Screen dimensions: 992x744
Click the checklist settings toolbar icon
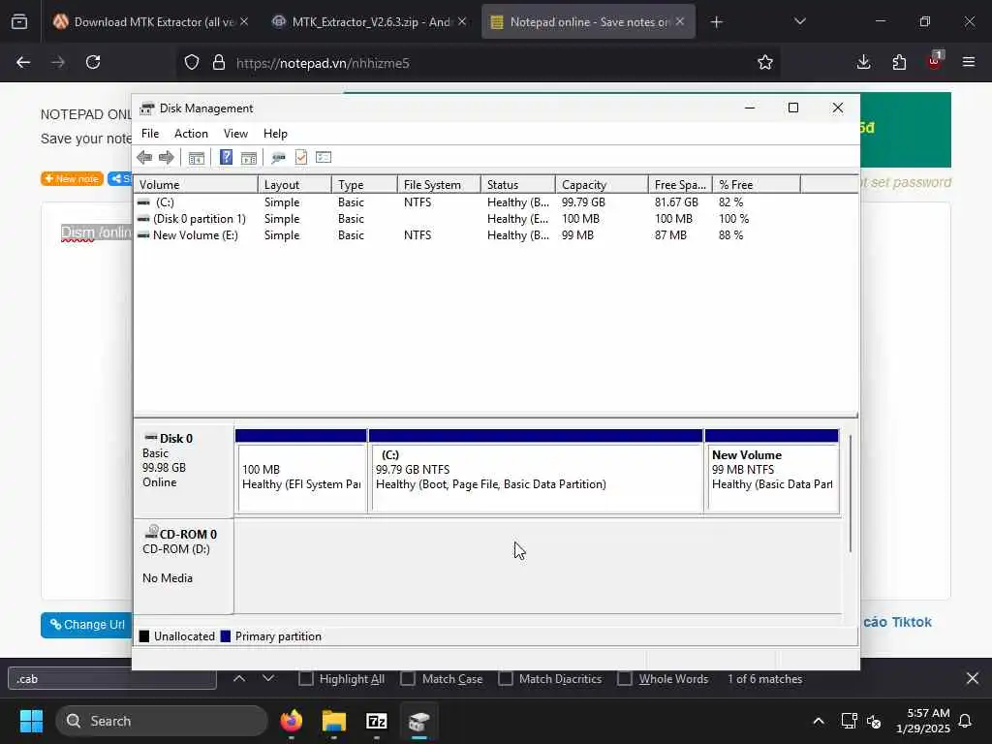pos(324,157)
